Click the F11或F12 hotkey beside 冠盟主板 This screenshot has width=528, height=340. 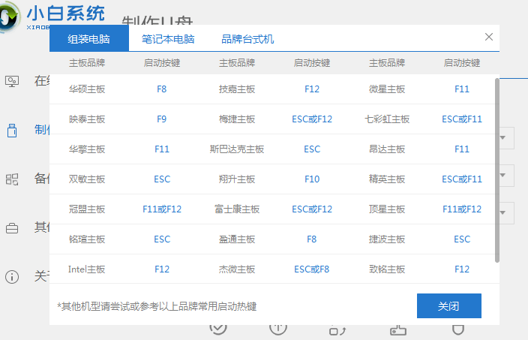tap(162, 209)
